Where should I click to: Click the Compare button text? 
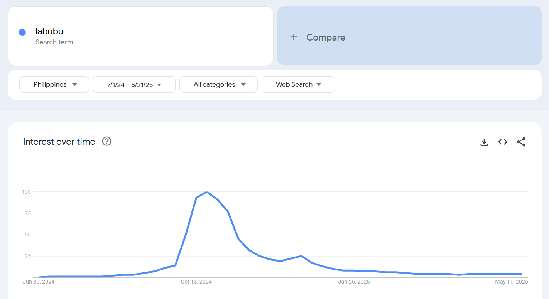point(326,37)
